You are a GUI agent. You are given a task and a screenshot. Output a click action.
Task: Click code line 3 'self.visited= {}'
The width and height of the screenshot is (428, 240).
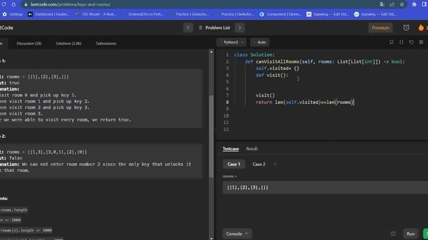[x=278, y=69]
